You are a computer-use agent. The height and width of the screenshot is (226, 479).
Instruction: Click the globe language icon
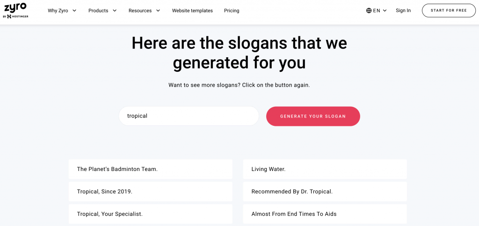369,11
